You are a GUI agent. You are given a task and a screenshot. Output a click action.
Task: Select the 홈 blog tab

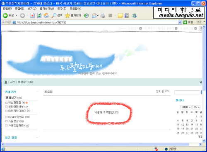tap(6, 82)
